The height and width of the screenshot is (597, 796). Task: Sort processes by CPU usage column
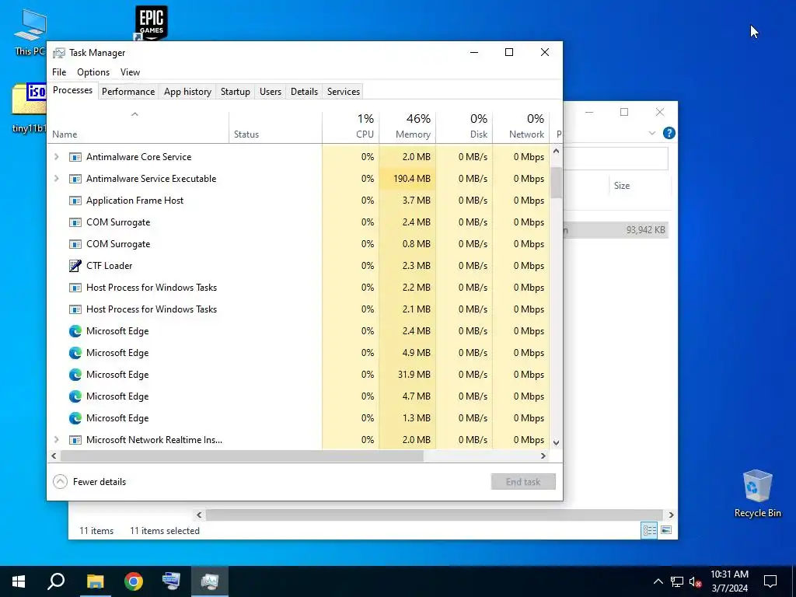click(351, 127)
